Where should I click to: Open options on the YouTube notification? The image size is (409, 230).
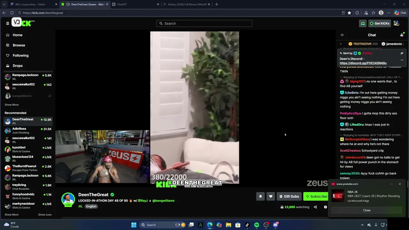(391, 184)
